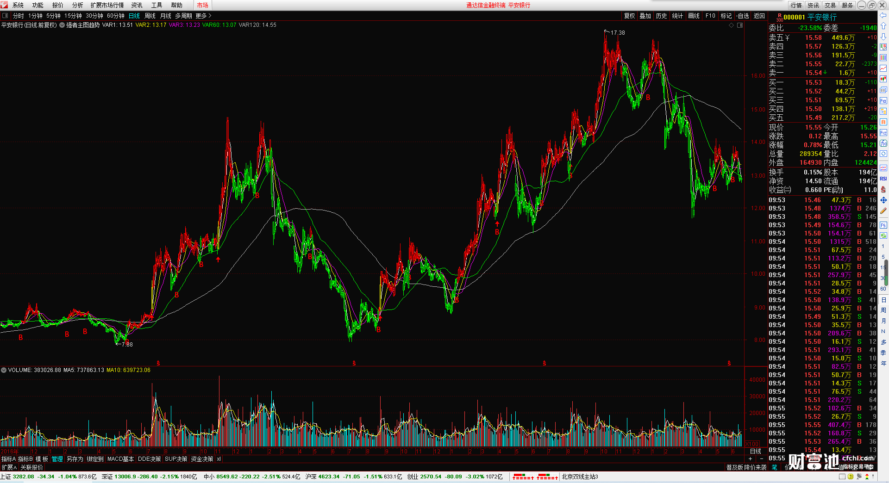Click the plus zoom button near 日线
The image size is (889, 483).
pos(751,458)
